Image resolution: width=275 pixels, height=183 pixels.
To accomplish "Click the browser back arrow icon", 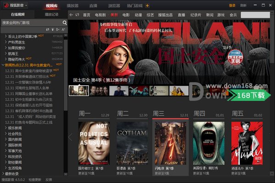I will point(71,15).
